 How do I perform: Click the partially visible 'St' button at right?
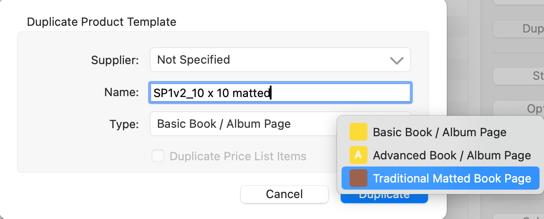[x=519, y=76]
